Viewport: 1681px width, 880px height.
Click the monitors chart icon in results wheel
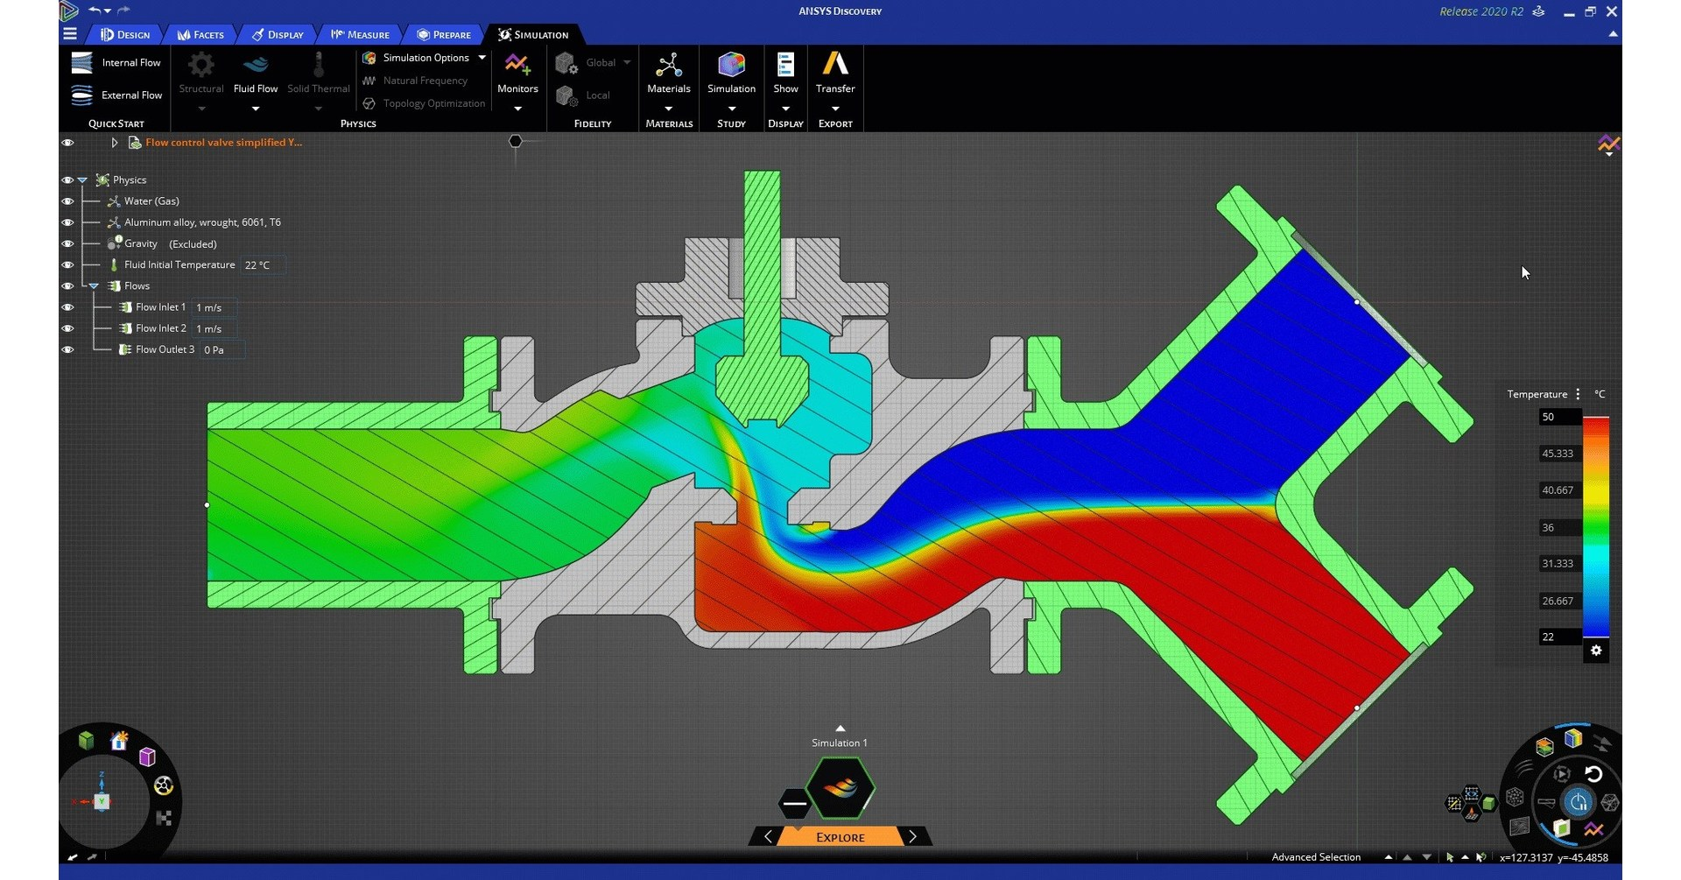(1593, 829)
